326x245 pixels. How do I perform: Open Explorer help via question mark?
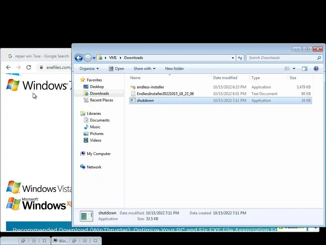point(316,69)
